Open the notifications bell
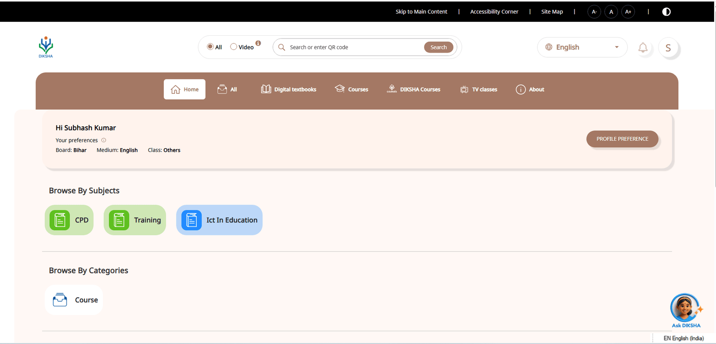 coord(643,47)
